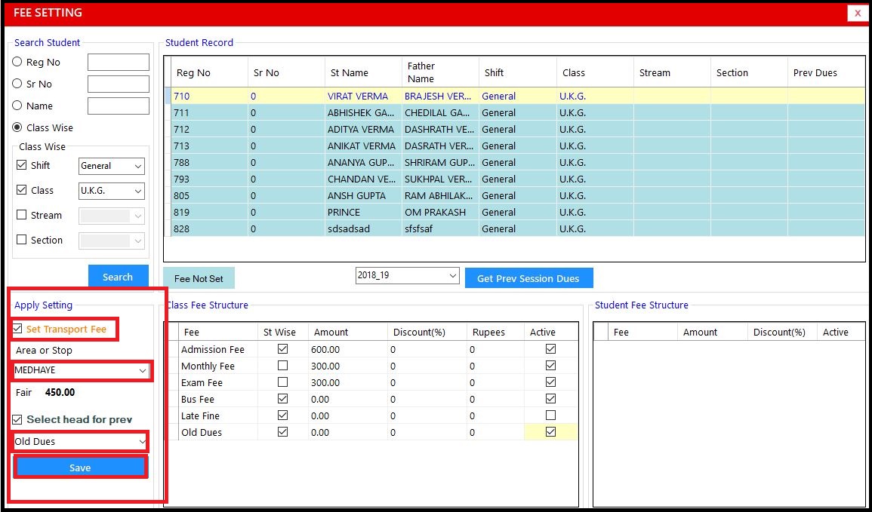This screenshot has height=512, width=872.
Task: Click inside the Reg No input field
Action: (119, 63)
